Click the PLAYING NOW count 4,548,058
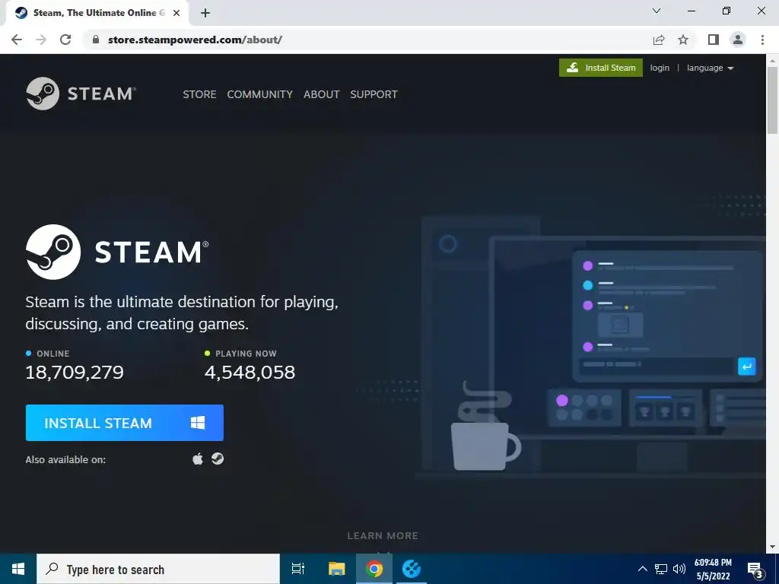This screenshot has width=779, height=584. tap(250, 372)
